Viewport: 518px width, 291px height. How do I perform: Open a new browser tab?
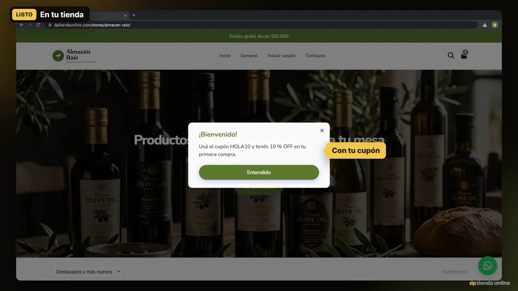pos(134,15)
